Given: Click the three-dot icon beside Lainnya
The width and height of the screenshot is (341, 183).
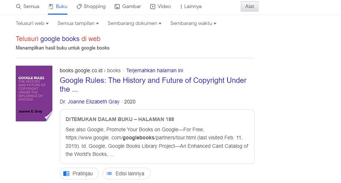Looking at the screenshot, I should [181, 7].
